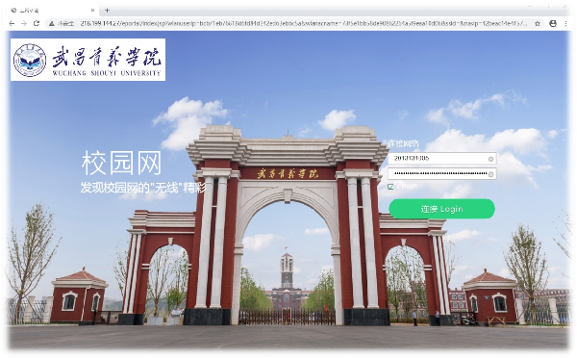Close the current browser tab
The width and height of the screenshot is (577, 358).
(92, 11)
